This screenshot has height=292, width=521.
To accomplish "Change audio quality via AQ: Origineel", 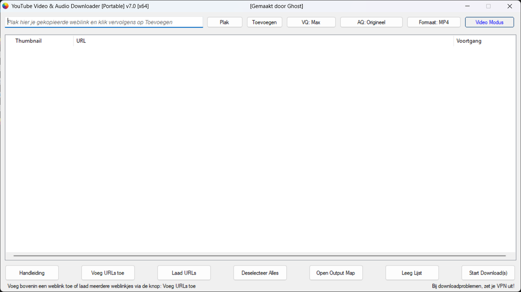I will tap(371, 22).
